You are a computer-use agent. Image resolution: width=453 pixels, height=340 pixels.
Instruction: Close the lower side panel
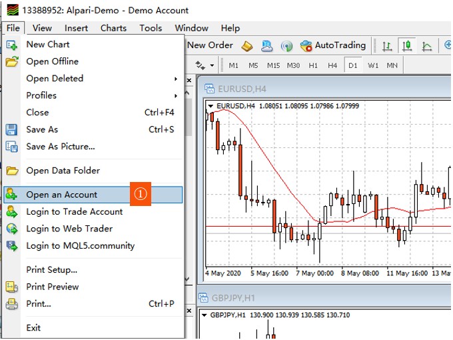pos(189,311)
